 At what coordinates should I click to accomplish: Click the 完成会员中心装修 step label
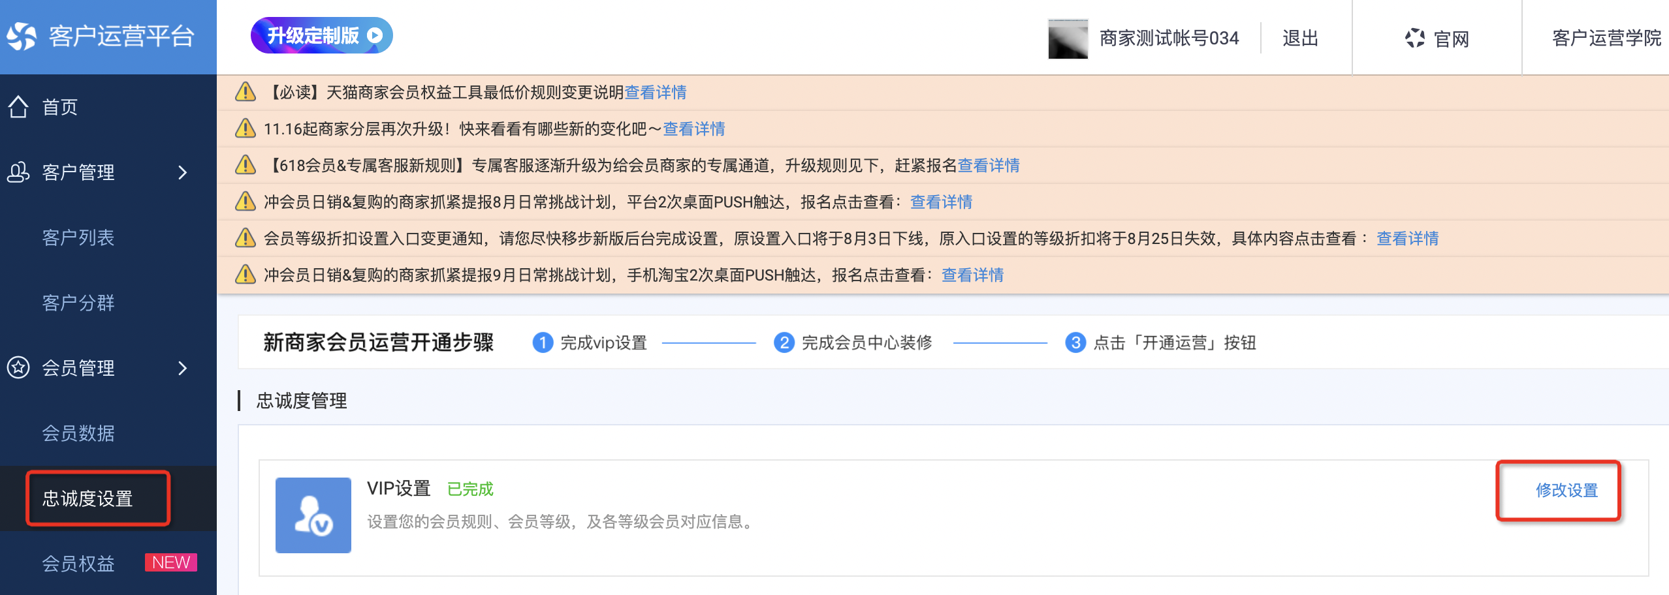click(x=866, y=343)
